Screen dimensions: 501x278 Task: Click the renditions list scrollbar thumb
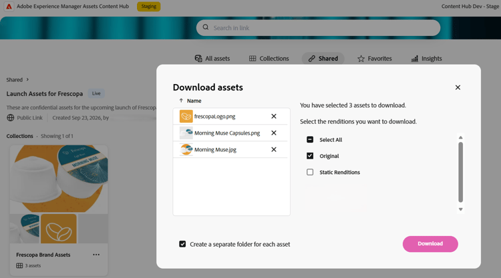pyautogui.click(x=461, y=172)
